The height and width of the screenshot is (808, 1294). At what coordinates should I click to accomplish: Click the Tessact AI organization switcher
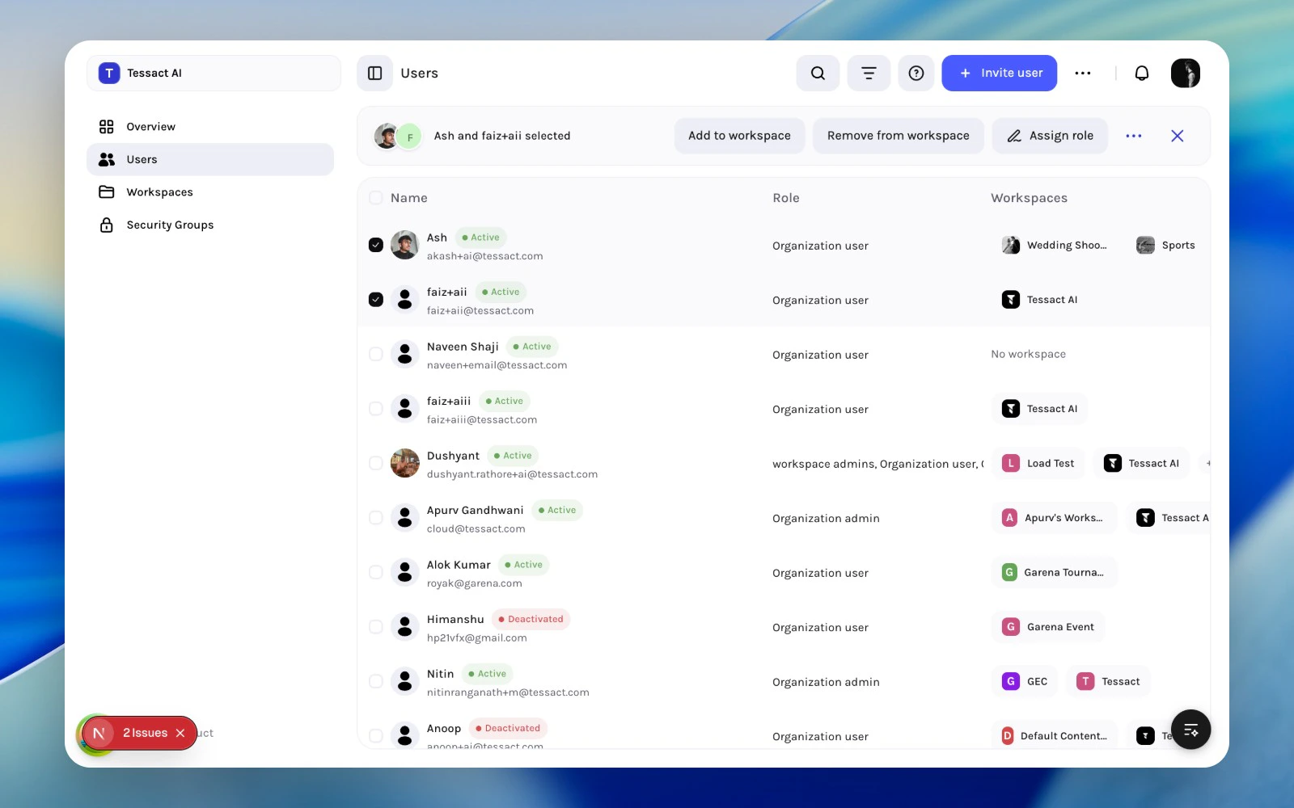214,74
